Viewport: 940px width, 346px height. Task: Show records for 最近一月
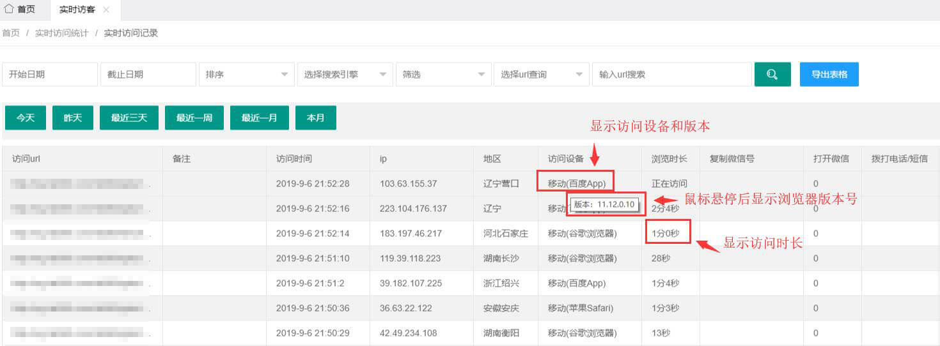click(259, 118)
